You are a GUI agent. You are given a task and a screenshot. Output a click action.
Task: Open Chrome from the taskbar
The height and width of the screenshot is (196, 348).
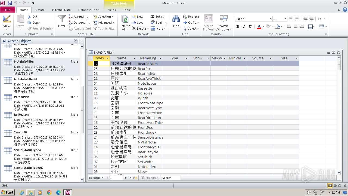[x=49, y=192]
